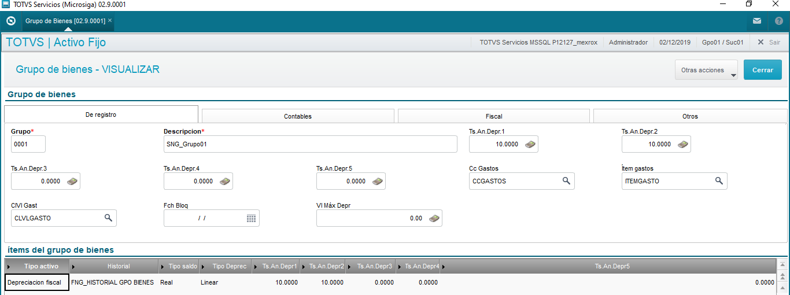Sort by Ts.An.Depr5 column header
Image resolution: width=790 pixels, height=295 pixels.
click(608, 266)
